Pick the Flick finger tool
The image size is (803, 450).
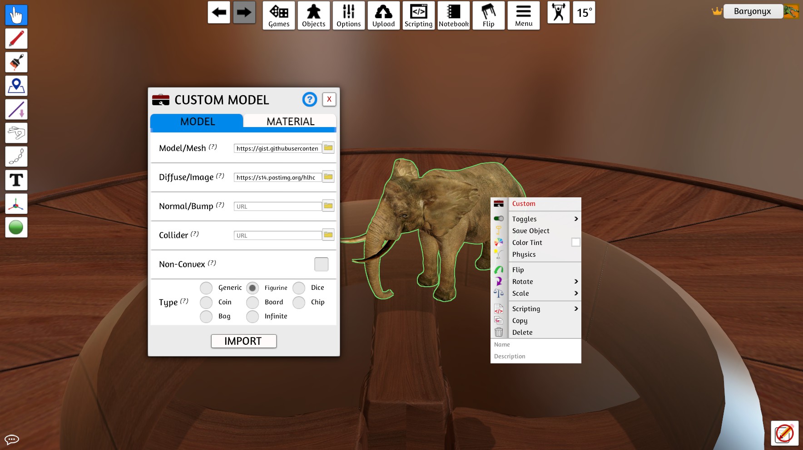click(16, 133)
